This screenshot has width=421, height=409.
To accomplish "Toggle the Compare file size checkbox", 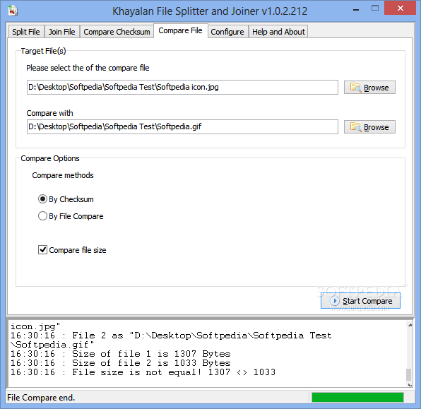I will (x=42, y=250).
